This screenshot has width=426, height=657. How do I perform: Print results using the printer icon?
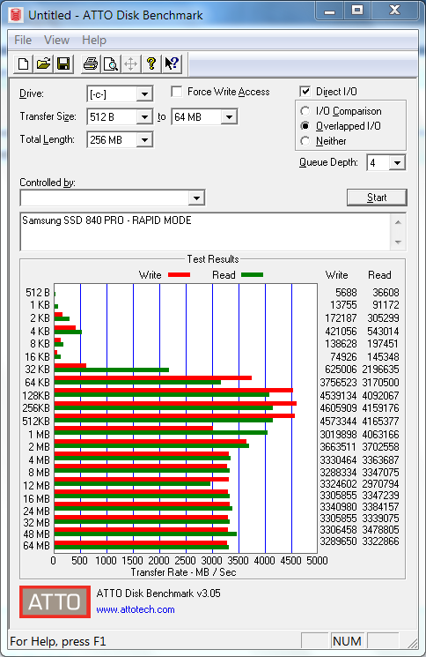pyautogui.click(x=91, y=63)
